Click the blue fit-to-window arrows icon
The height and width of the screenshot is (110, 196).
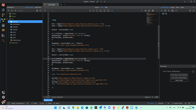pos(112,11)
